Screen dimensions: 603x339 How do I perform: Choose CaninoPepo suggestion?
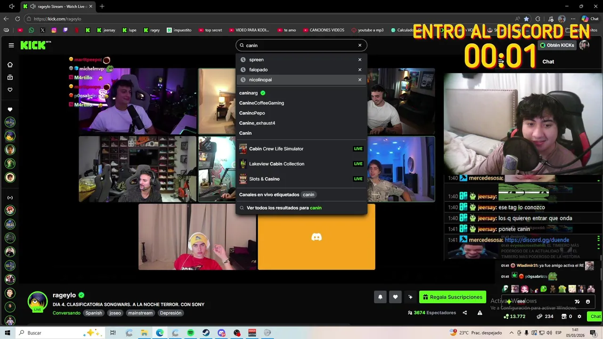pos(301,113)
